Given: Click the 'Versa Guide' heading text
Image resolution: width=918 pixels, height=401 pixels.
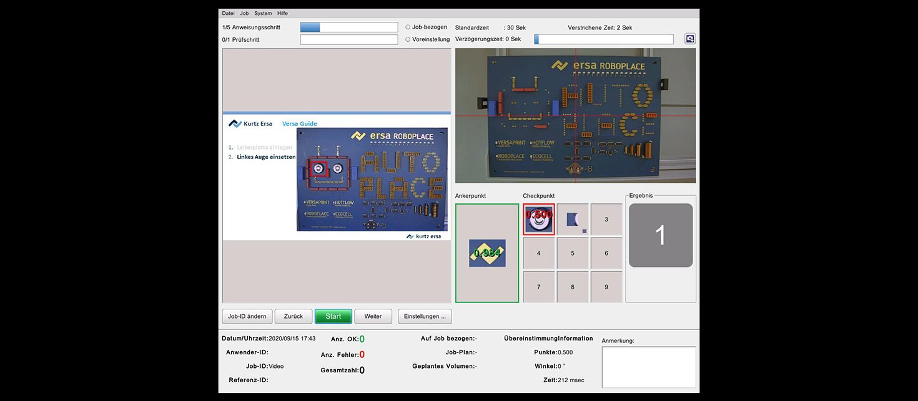Looking at the screenshot, I should pos(300,123).
